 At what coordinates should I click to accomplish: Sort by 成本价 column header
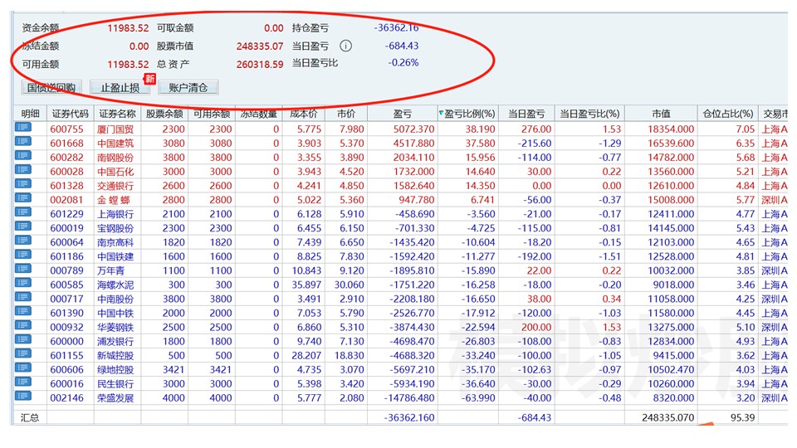click(x=304, y=114)
